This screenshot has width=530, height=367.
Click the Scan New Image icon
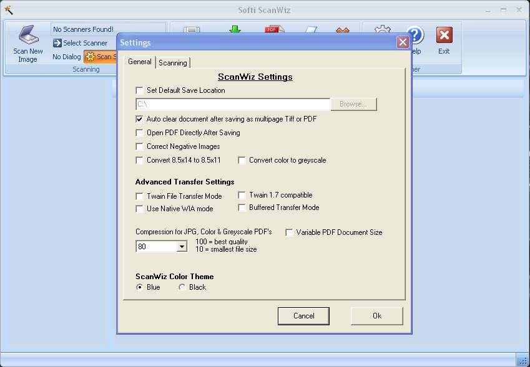coord(28,34)
